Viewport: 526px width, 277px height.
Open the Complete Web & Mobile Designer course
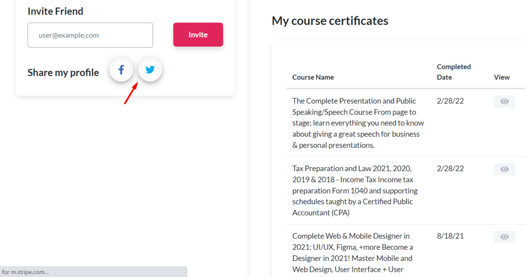353,252
